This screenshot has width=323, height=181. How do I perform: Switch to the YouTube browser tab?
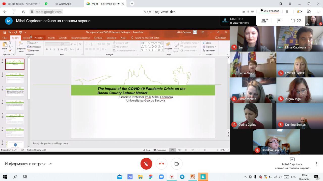tap(21, 4)
